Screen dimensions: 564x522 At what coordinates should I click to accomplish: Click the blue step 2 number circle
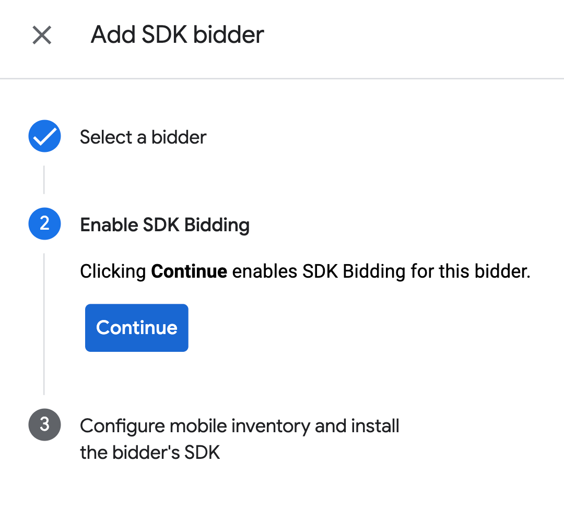[x=44, y=224]
